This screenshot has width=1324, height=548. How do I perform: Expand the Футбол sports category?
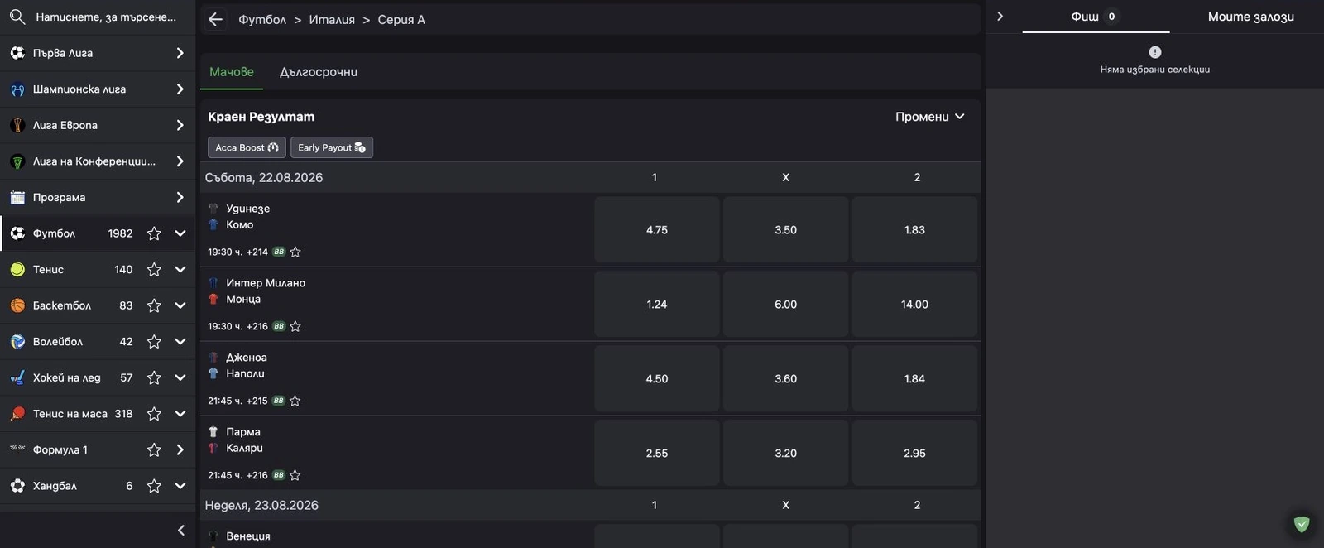pyautogui.click(x=180, y=233)
